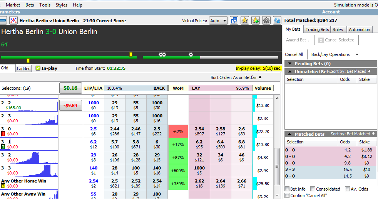Open the Styles menu

62,5
